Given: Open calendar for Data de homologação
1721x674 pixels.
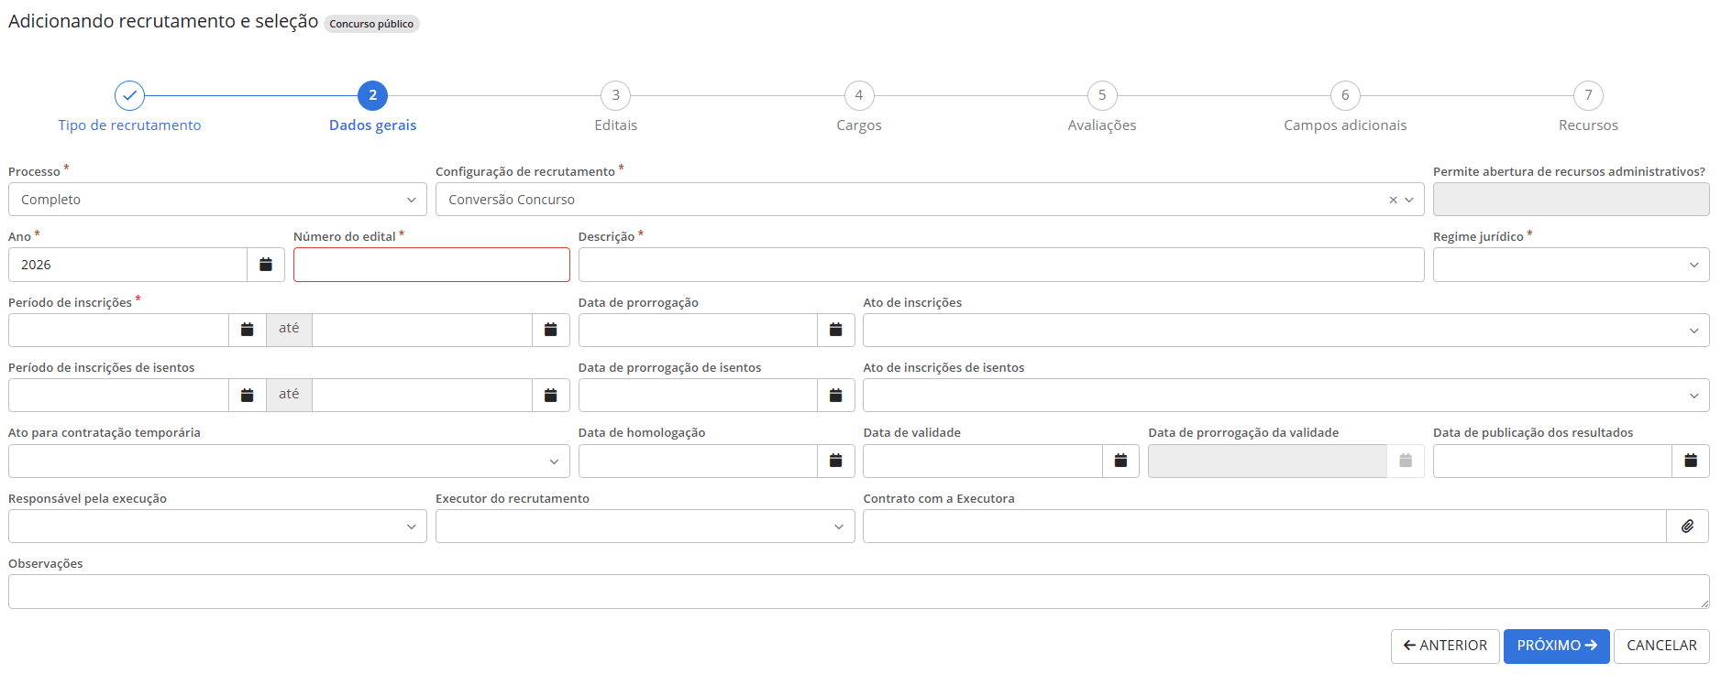Looking at the screenshot, I should coord(836,461).
